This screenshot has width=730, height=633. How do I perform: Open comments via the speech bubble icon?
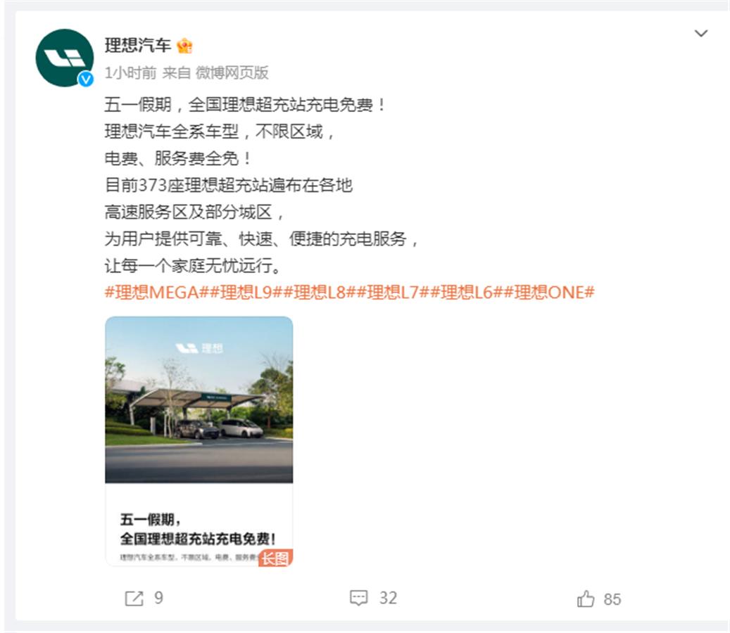point(358,598)
